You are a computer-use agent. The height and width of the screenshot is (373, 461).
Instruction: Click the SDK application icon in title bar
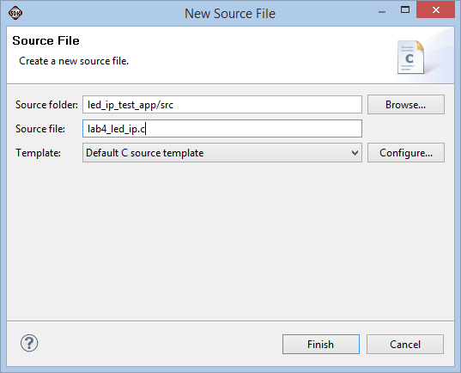15,13
